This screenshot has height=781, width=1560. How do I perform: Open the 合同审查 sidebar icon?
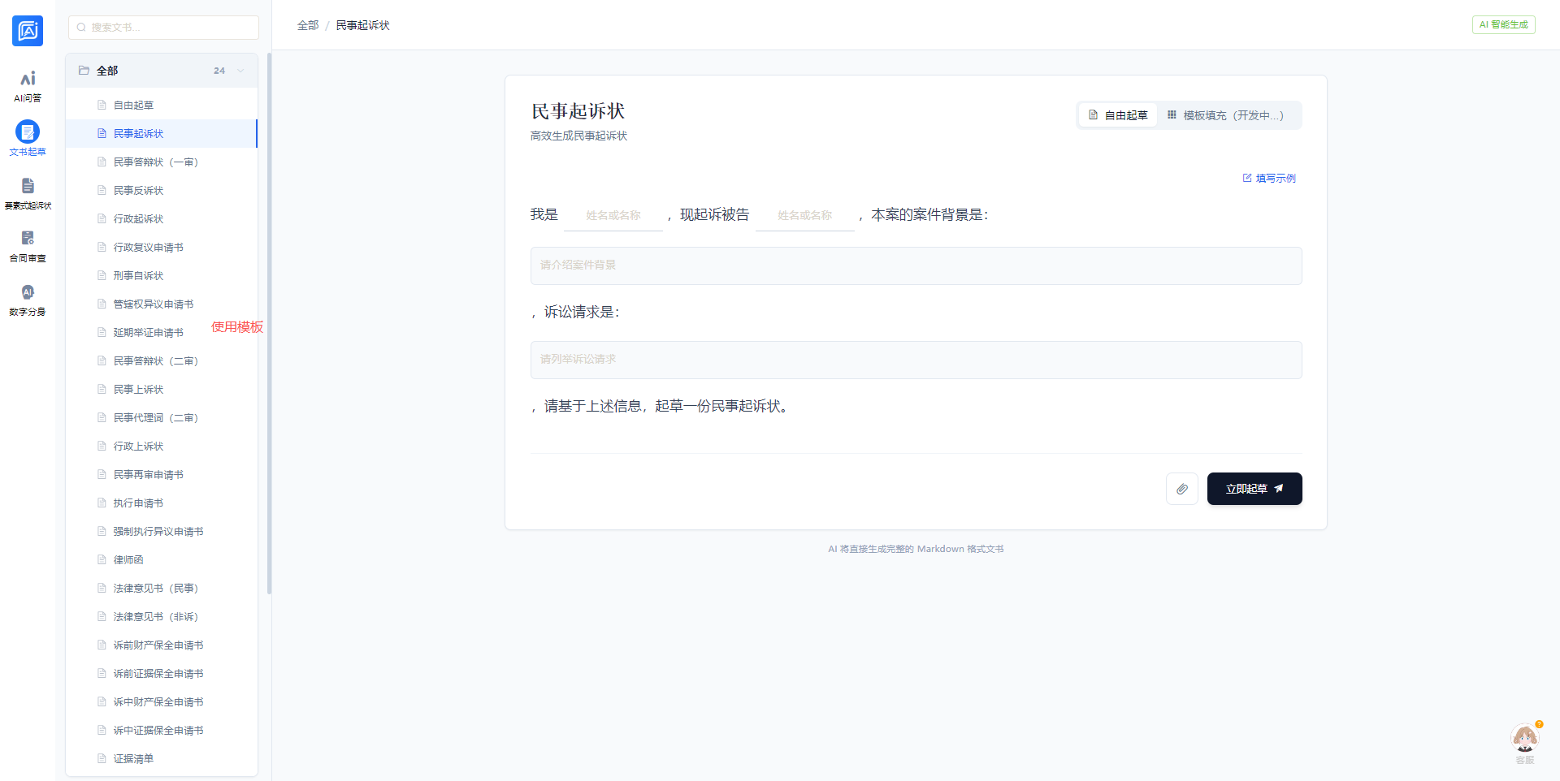28,246
